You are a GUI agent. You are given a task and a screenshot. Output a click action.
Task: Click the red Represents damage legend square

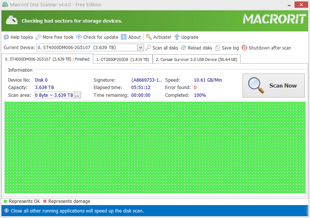point(45,201)
